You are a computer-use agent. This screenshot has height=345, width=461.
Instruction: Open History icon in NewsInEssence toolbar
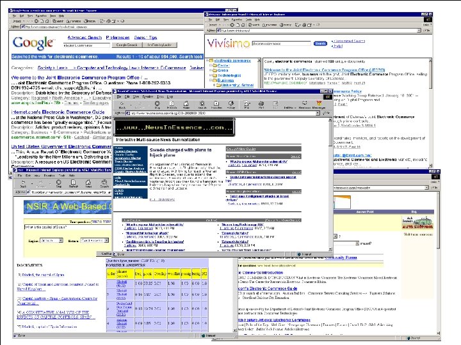[x=231, y=104]
